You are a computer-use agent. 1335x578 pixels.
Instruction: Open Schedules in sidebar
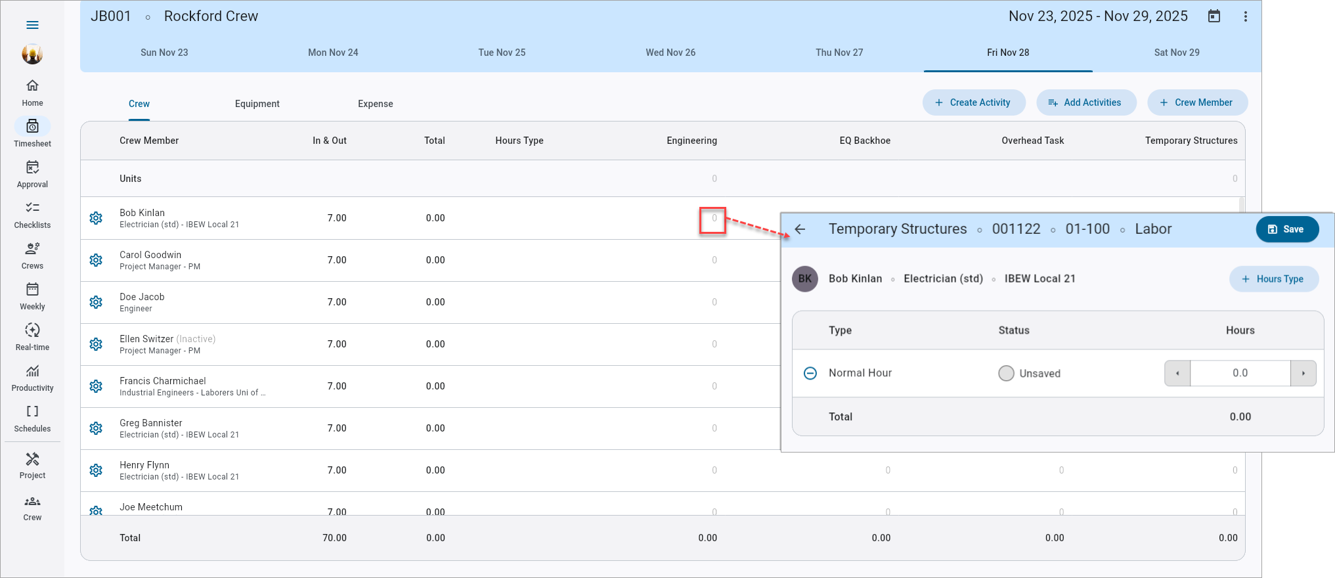(x=32, y=418)
